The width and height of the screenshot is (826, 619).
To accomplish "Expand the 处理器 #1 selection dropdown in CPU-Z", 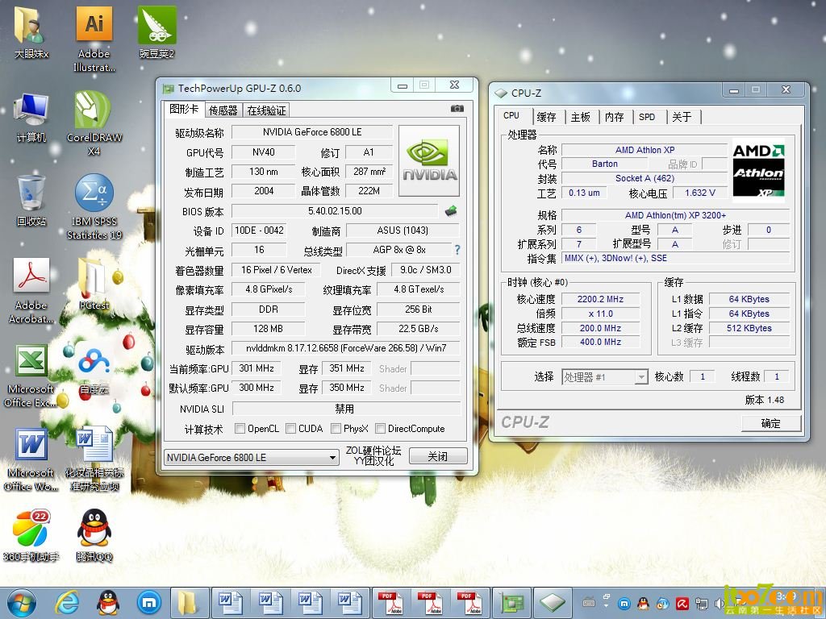I will pyautogui.click(x=641, y=377).
